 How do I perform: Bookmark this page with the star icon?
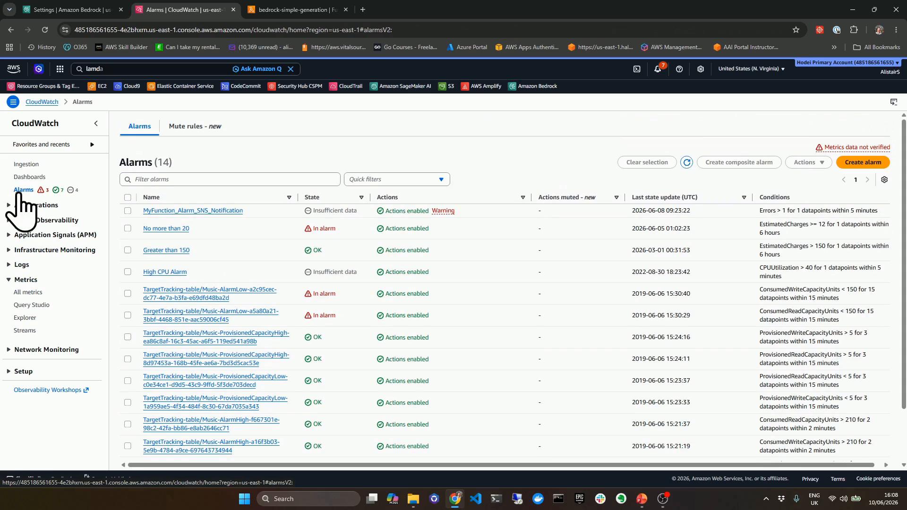click(796, 30)
